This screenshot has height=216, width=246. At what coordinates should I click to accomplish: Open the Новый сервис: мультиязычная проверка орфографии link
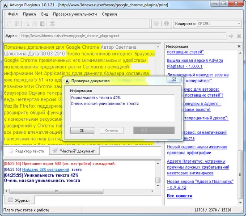pos(197,150)
